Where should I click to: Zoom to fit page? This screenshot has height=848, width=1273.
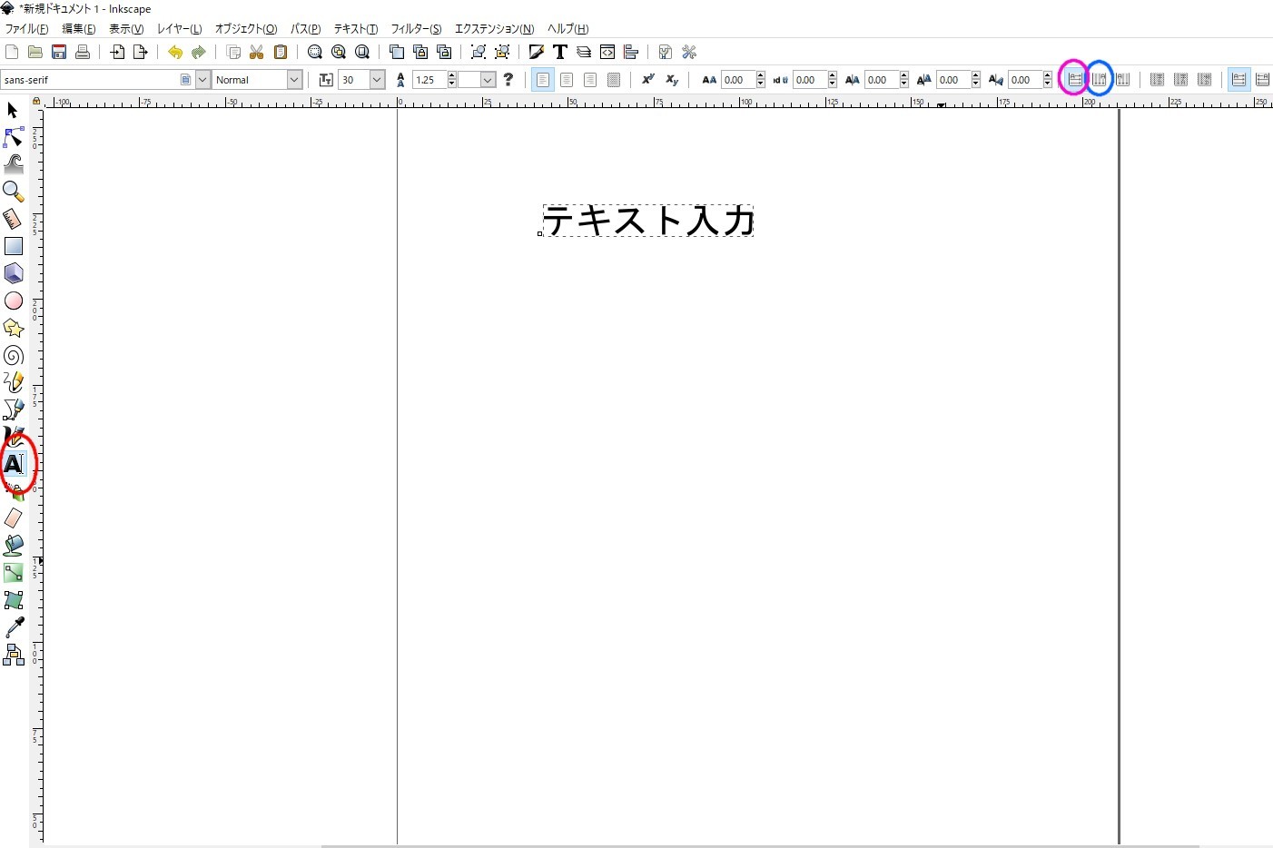coord(362,53)
